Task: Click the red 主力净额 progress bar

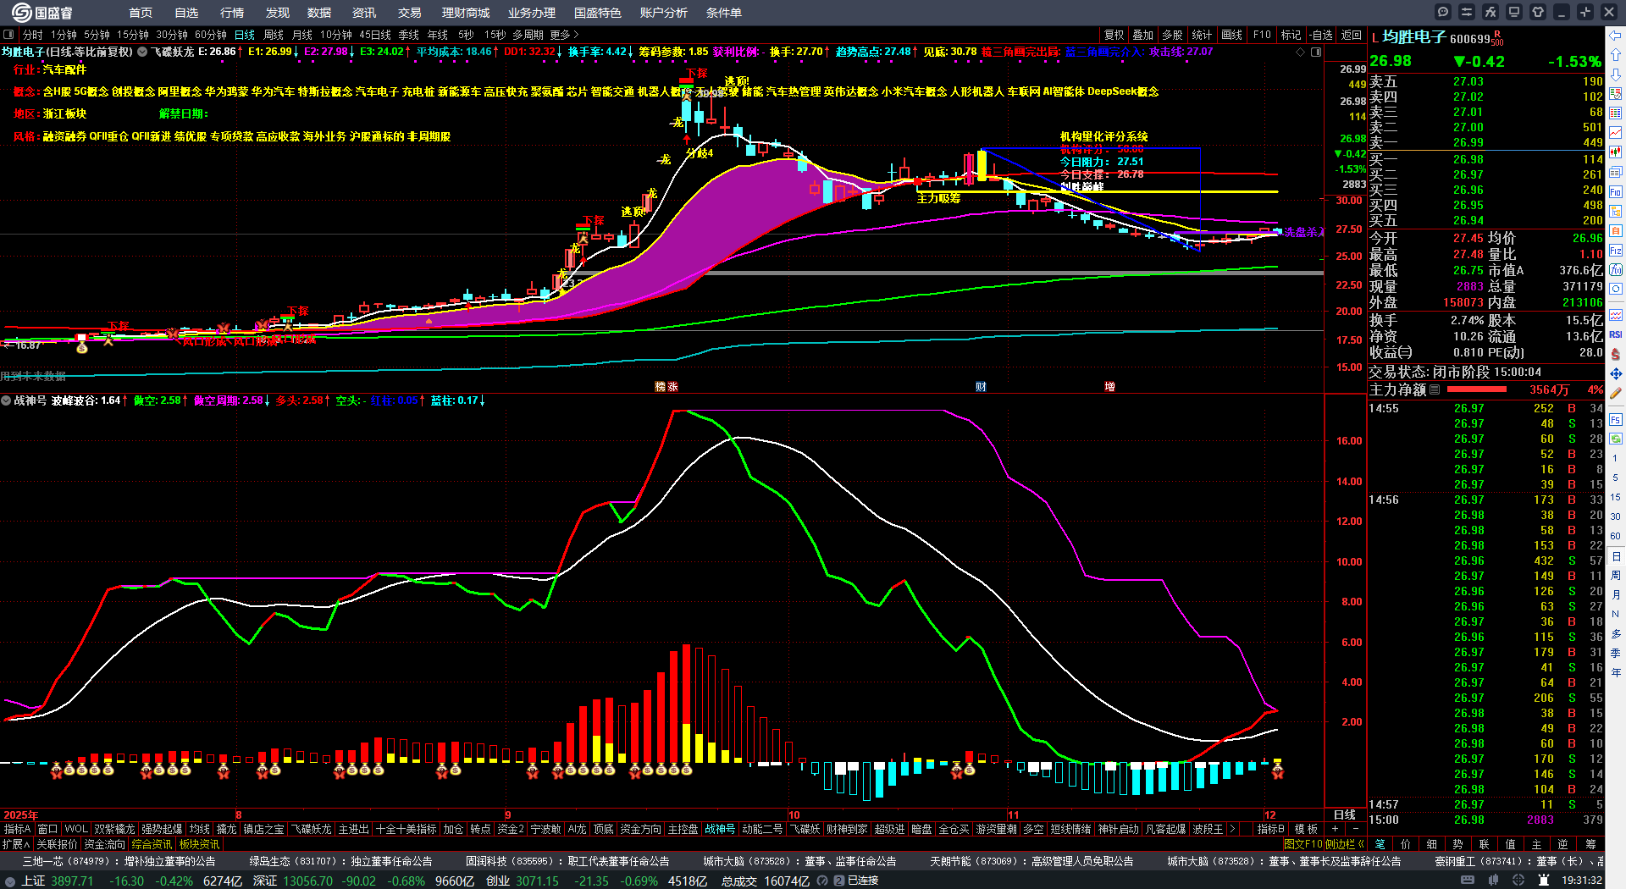Action: coord(1477,389)
